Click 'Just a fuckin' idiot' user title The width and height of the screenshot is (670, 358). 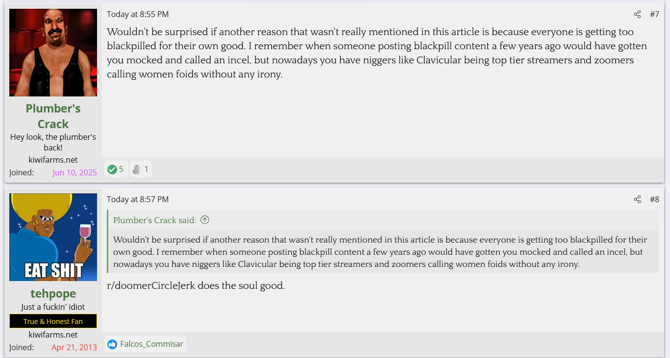tap(53, 307)
